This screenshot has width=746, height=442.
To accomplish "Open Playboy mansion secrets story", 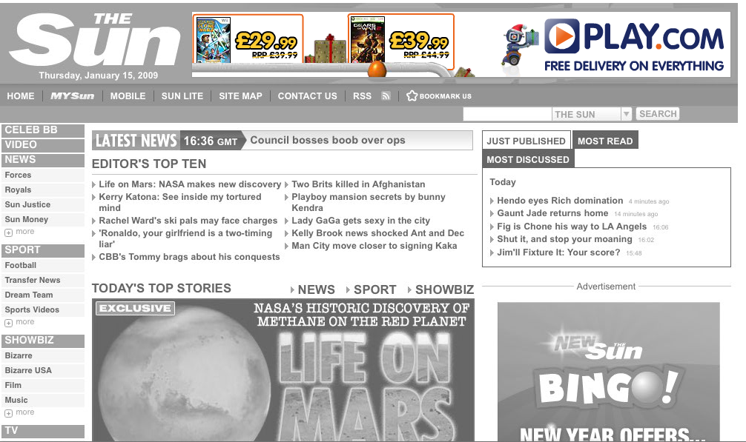I will coord(369,202).
